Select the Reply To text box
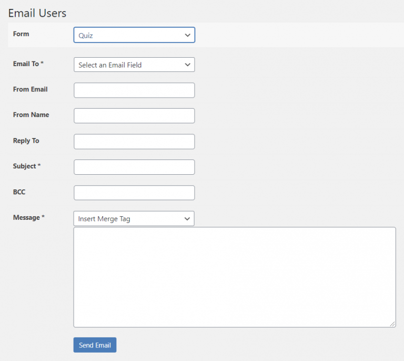404x361 pixels. coord(134,142)
